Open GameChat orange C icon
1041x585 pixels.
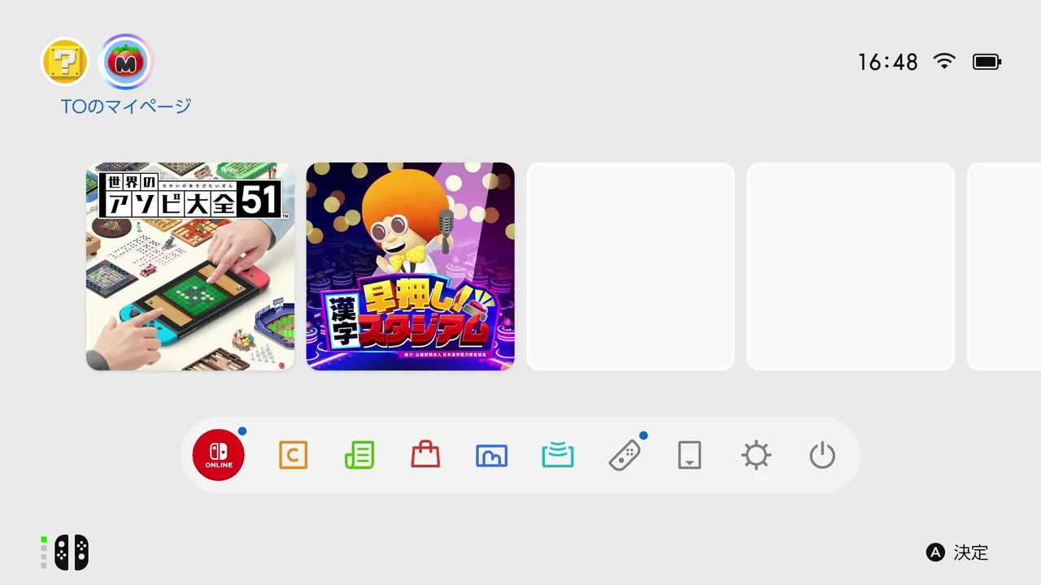[293, 455]
